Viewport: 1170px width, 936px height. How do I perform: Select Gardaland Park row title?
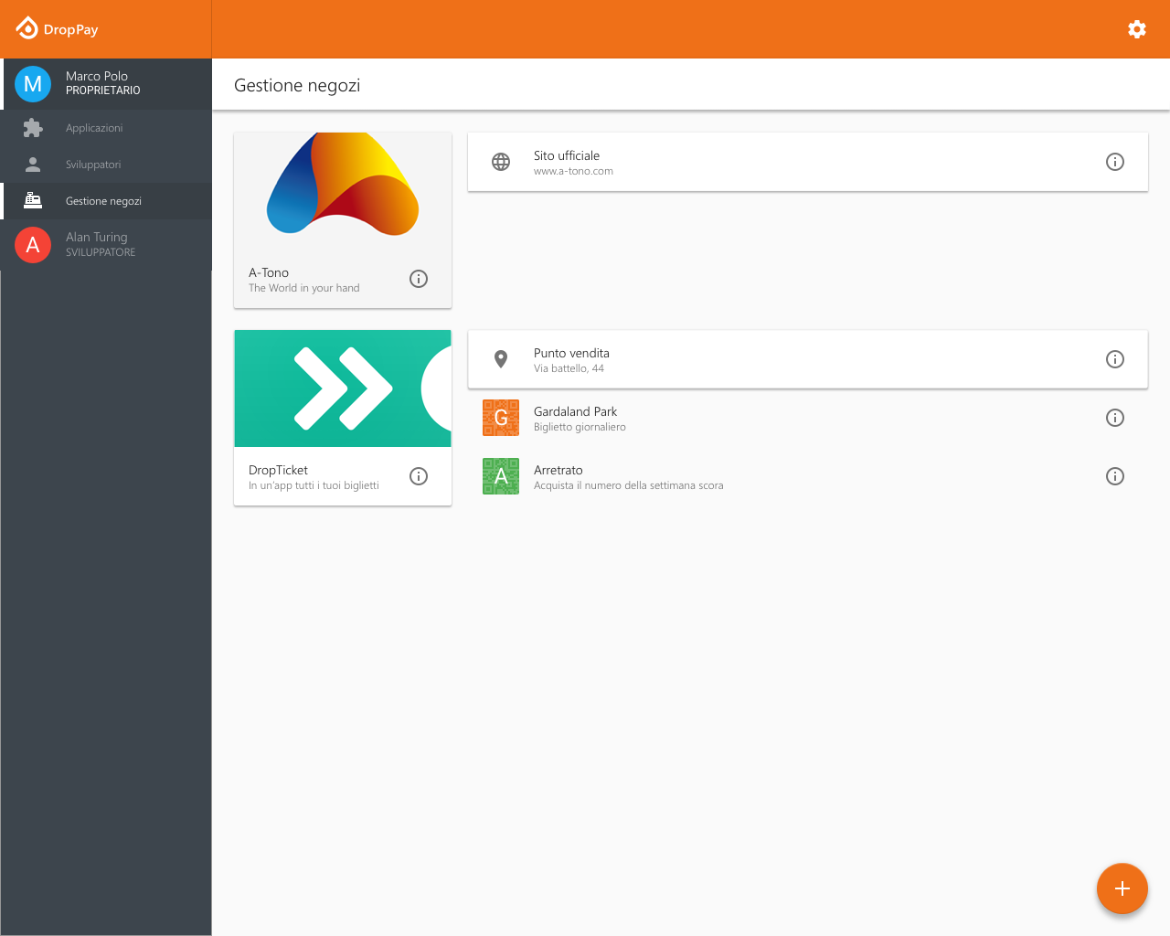(x=575, y=411)
